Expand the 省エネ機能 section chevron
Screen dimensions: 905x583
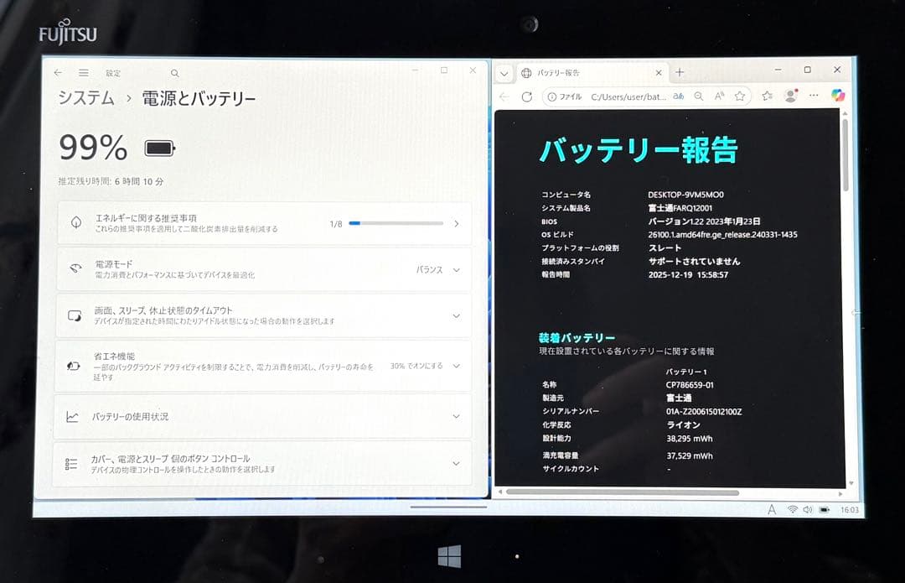click(x=456, y=367)
